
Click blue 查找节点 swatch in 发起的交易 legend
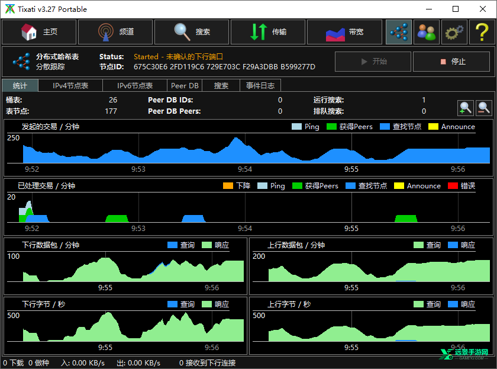coord(385,127)
